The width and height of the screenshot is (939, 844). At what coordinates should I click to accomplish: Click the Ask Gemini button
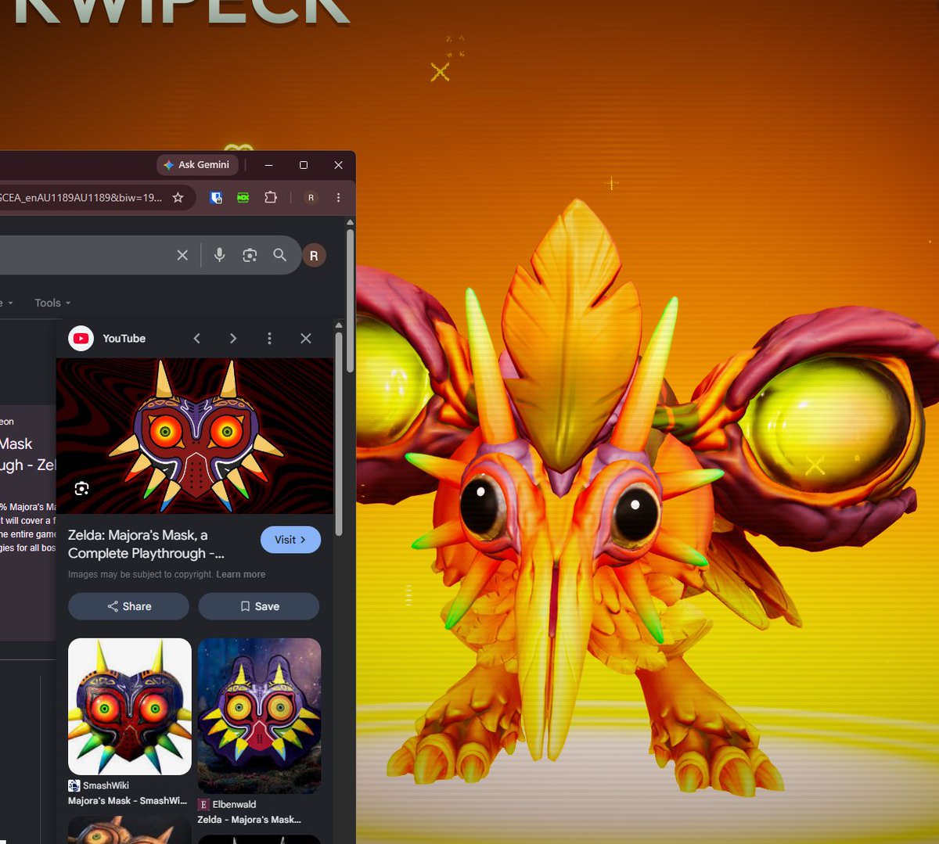click(197, 165)
